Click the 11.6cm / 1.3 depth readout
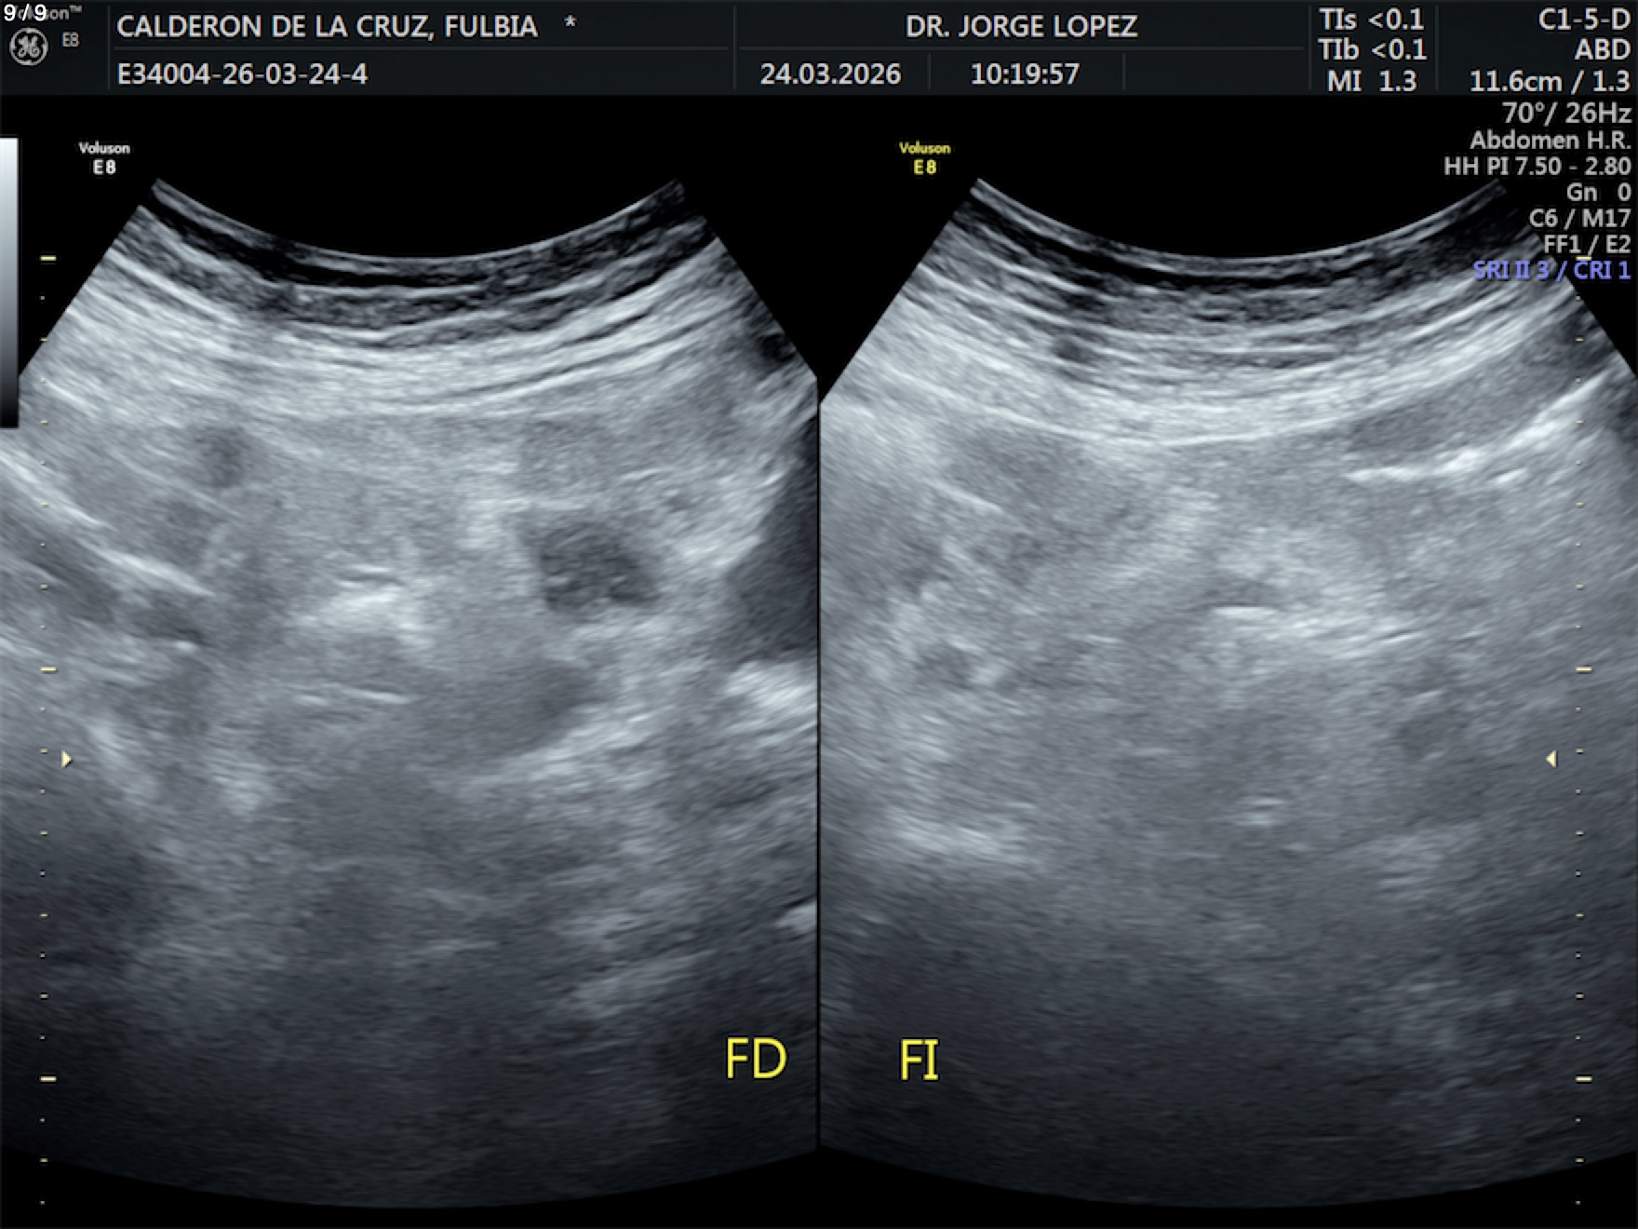This screenshot has width=1638, height=1229. coord(1549,81)
